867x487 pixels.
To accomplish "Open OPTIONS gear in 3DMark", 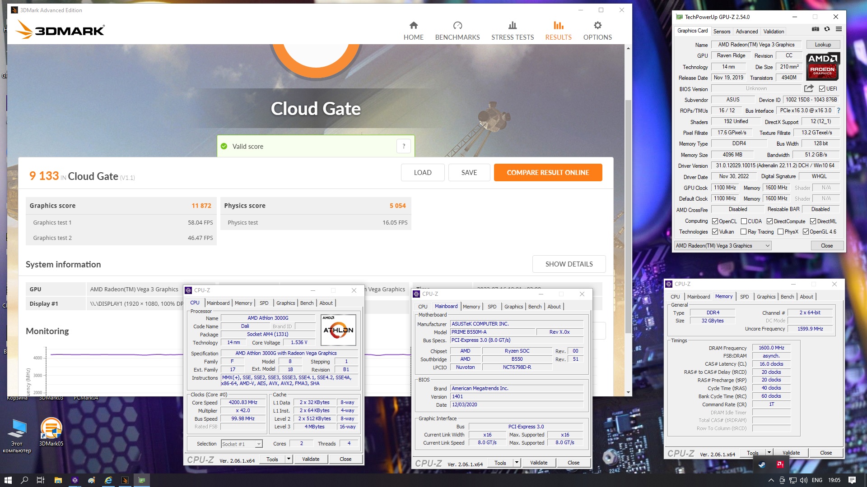I will [597, 31].
